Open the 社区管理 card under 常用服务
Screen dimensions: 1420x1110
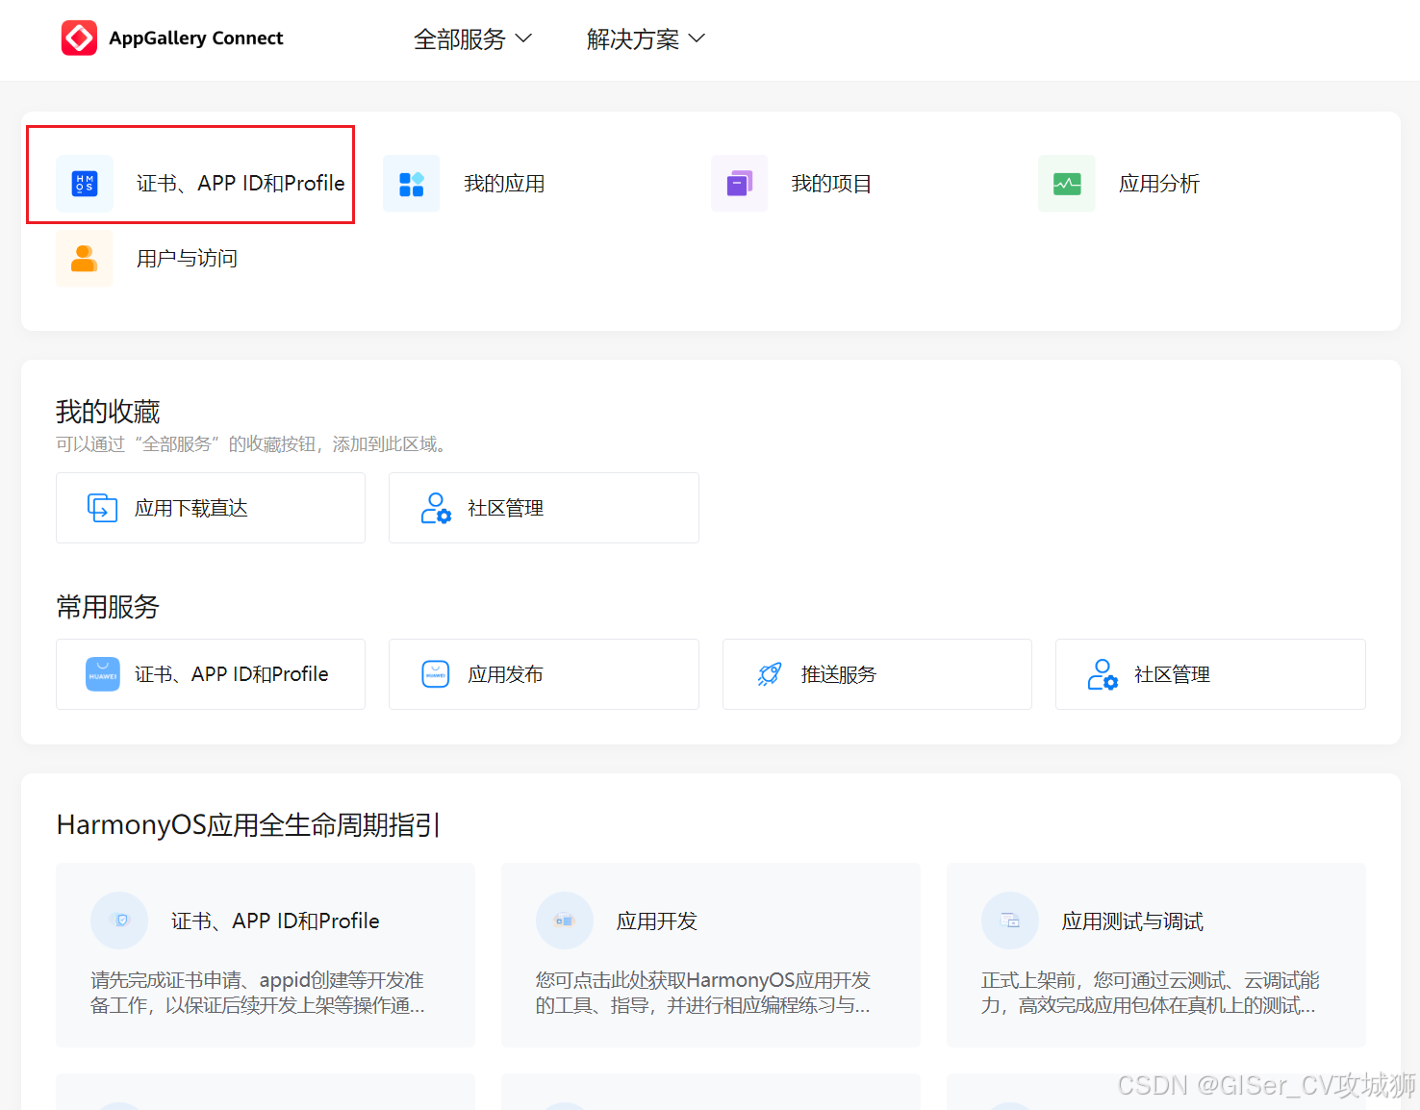pyautogui.click(x=1210, y=674)
